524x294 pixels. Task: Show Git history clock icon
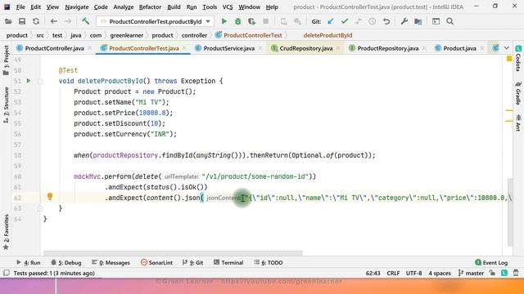(x=372, y=22)
